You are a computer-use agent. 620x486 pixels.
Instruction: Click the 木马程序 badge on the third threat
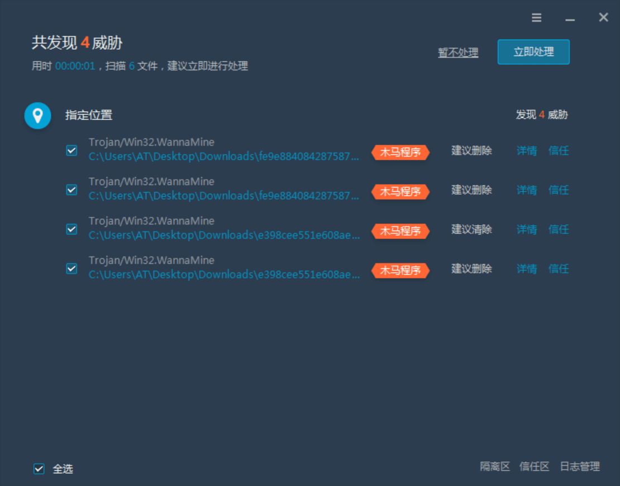(400, 231)
